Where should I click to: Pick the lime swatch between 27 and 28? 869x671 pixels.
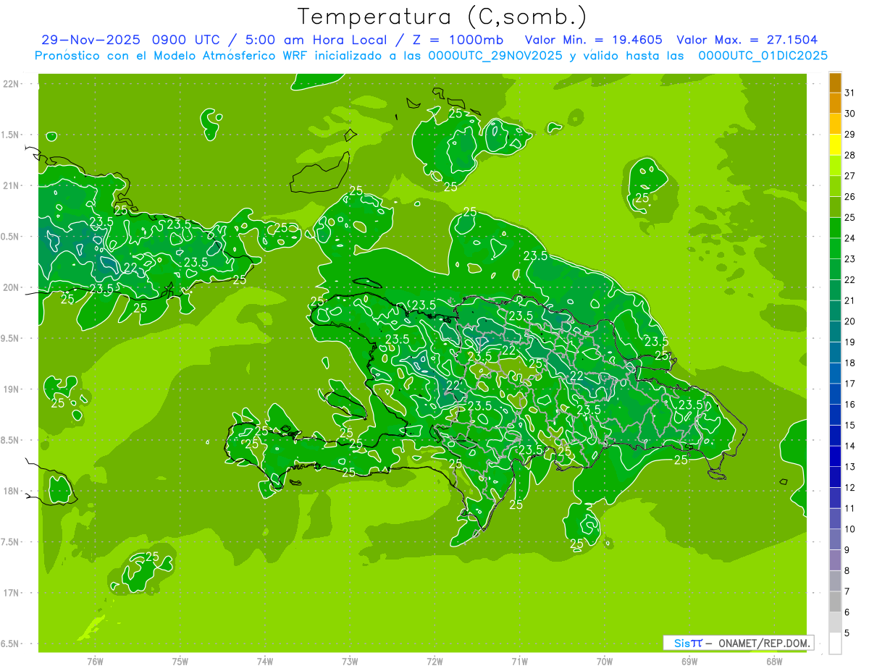point(835,166)
